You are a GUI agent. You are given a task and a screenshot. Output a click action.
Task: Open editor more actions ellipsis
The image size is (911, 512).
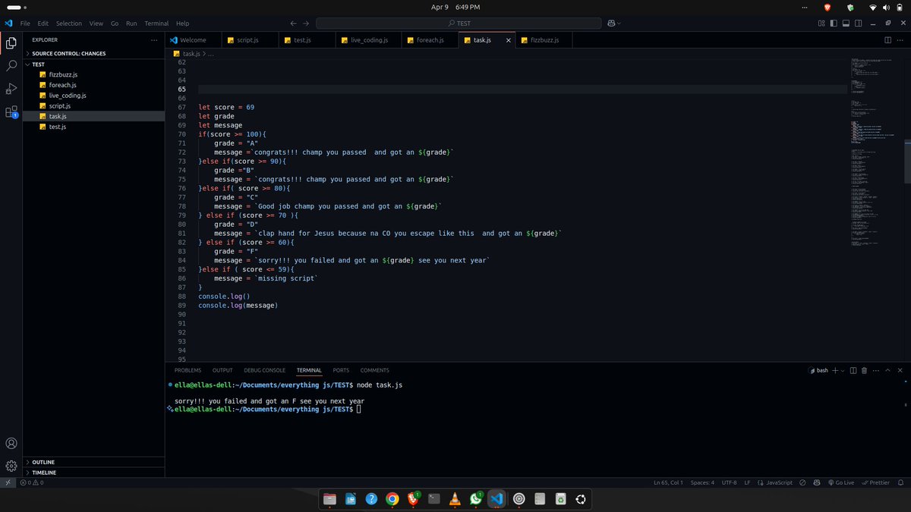pyautogui.click(x=900, y=39)
